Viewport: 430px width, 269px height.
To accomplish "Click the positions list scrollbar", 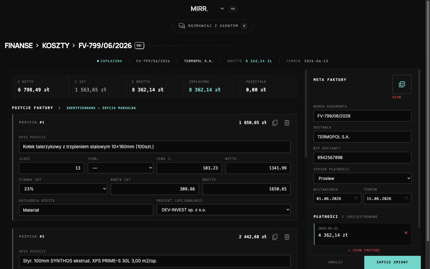I will [x=305, y=114].
